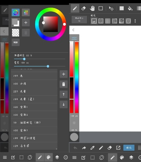Move the brush up with the up arrow
Screen dimensions: 141x162
coord(63,94)
